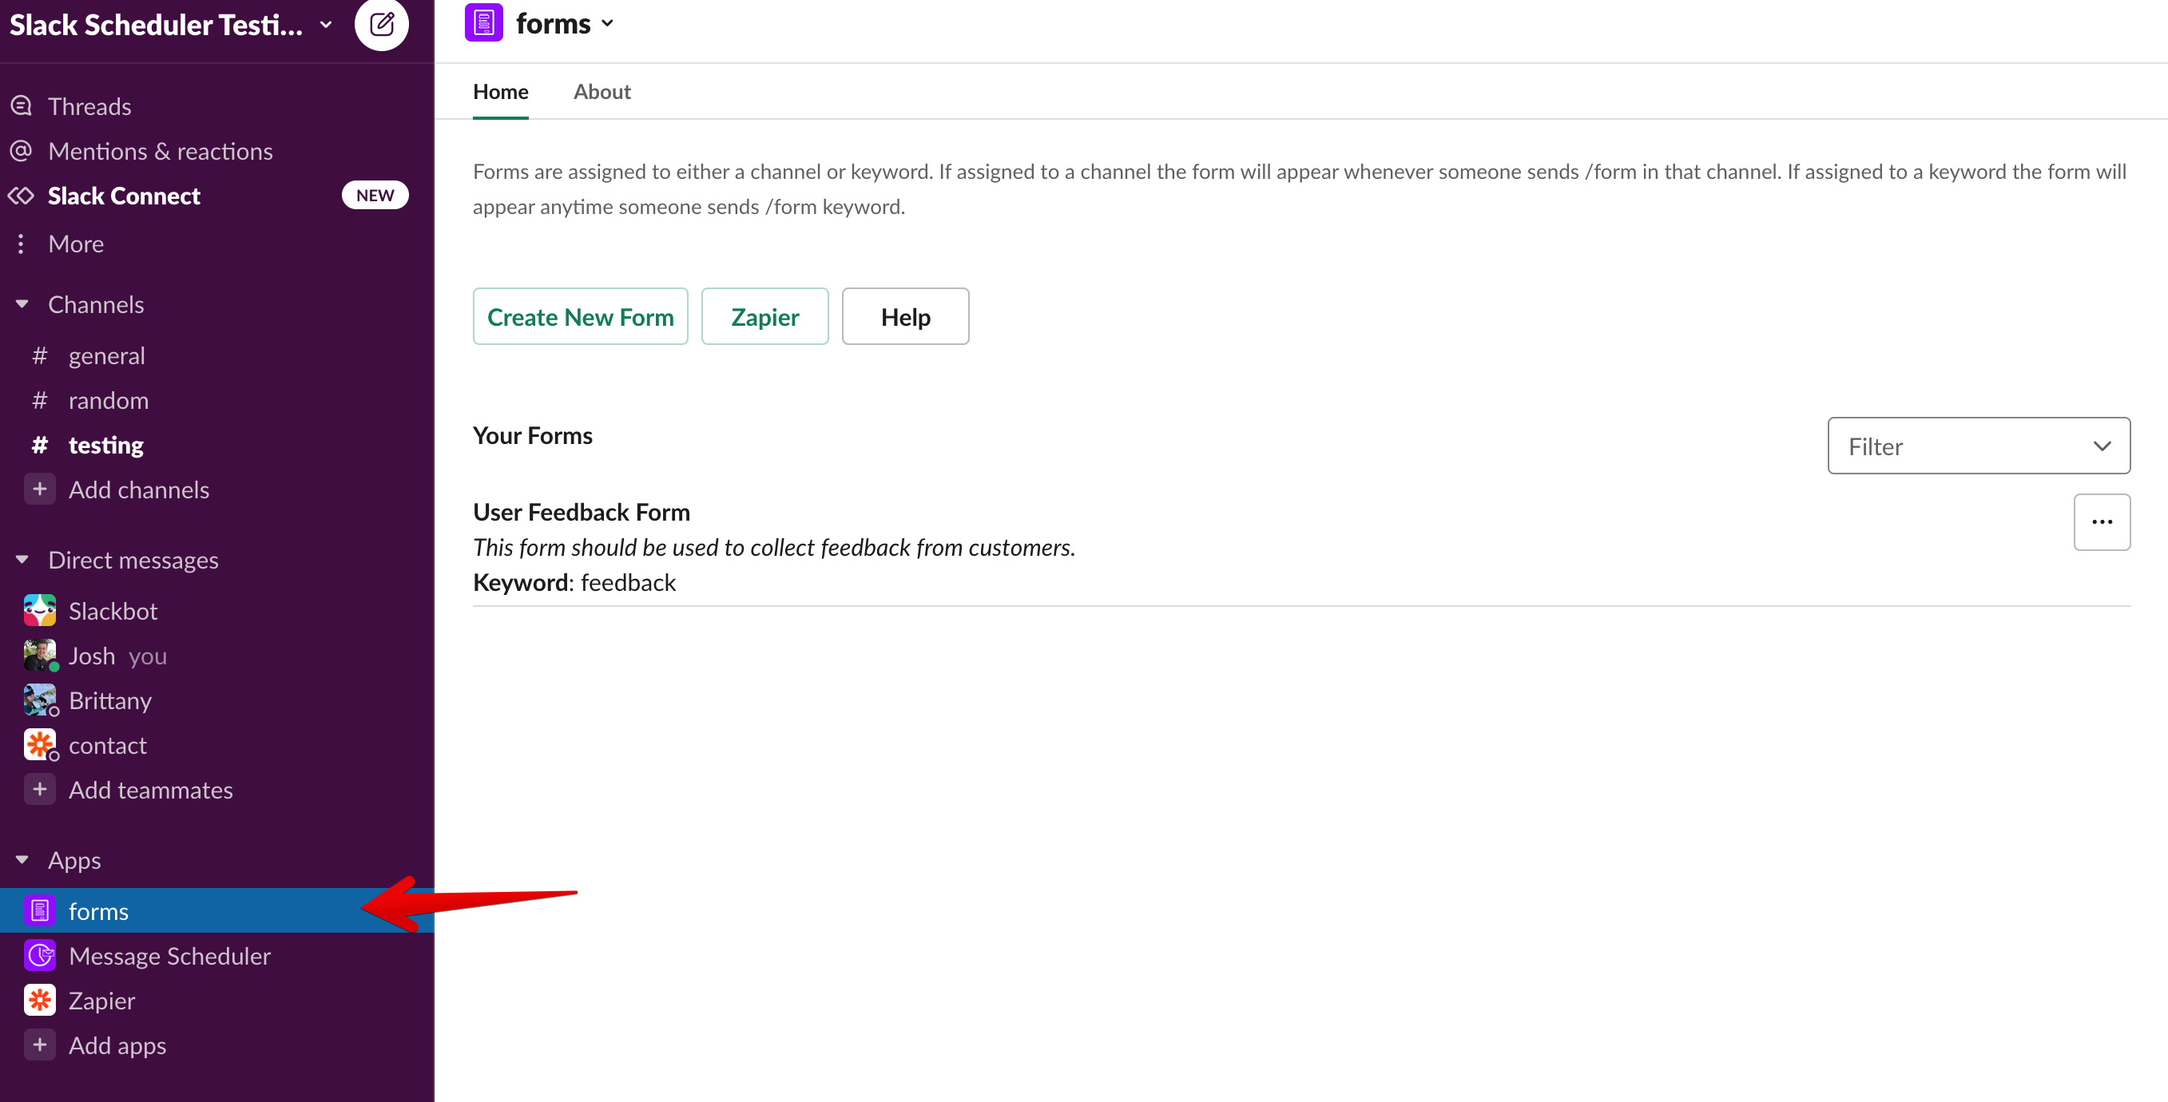Select the Threads icon

[20, 105]
